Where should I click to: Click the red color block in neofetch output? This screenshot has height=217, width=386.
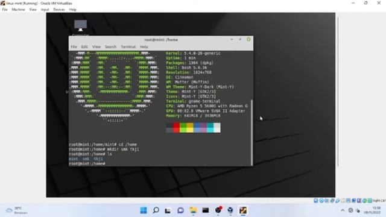176,128
